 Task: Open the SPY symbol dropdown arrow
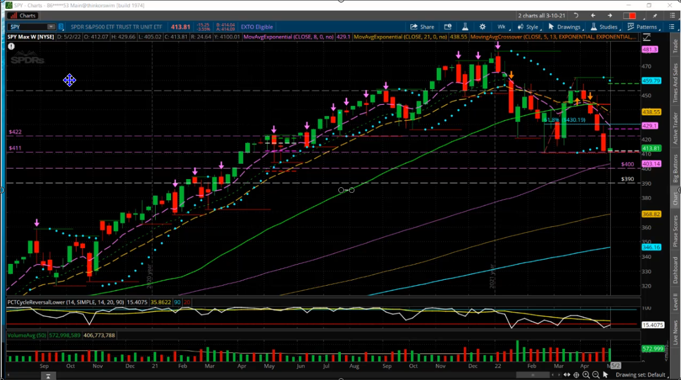pos(51,27)
